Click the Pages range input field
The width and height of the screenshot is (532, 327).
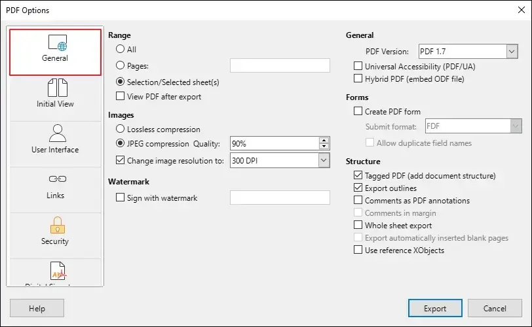pos(280,65)
